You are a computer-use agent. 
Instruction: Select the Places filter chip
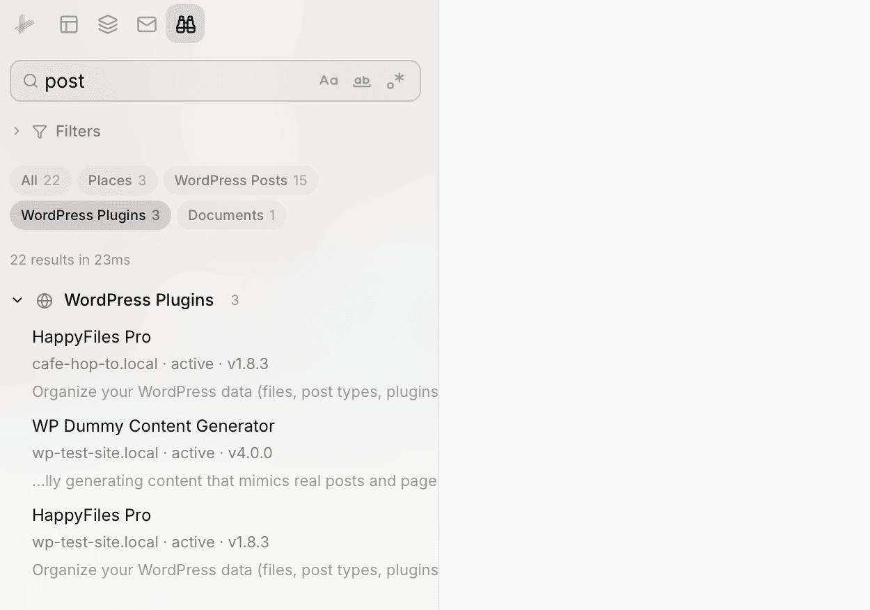pyautogui.click(x=117, y=180)
